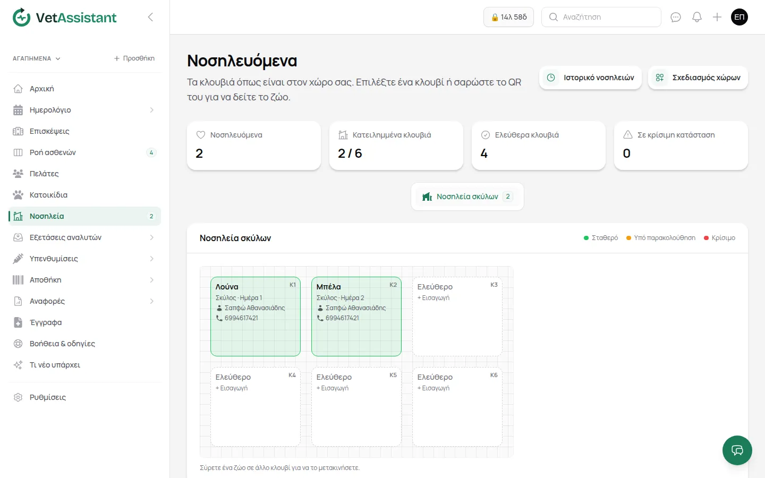Screen dimensions: 765x478
Task: Open Αποθήκη sidebar menu item
Action: coord(85,280)
